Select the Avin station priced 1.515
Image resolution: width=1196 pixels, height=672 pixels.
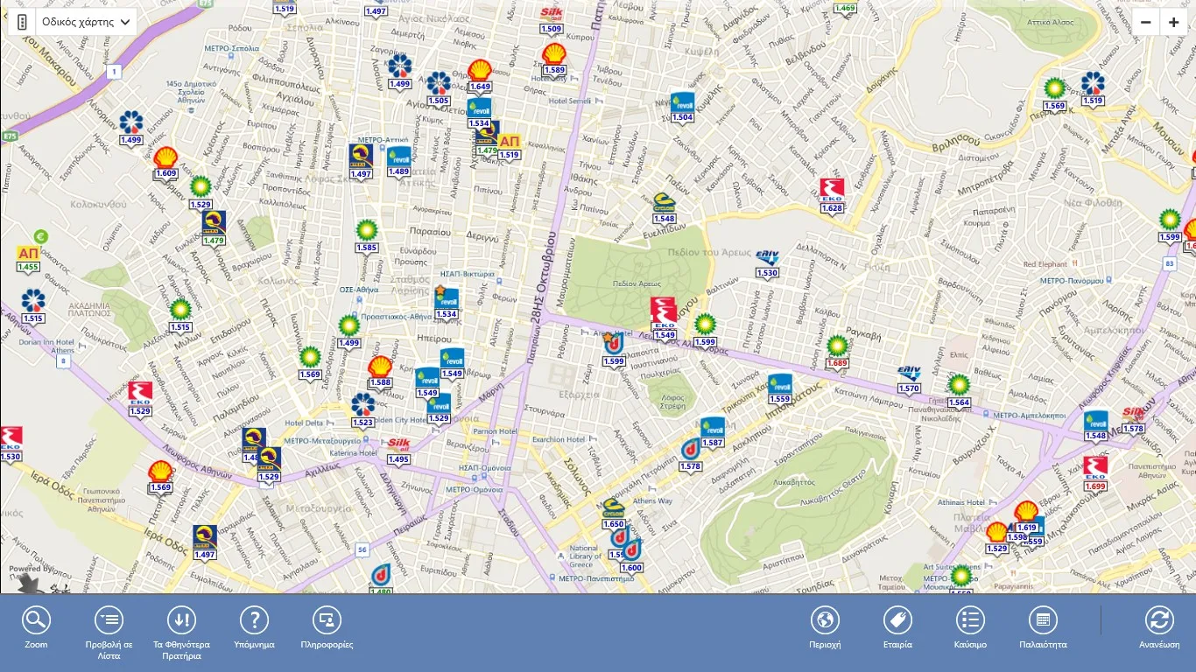(33, 307)
